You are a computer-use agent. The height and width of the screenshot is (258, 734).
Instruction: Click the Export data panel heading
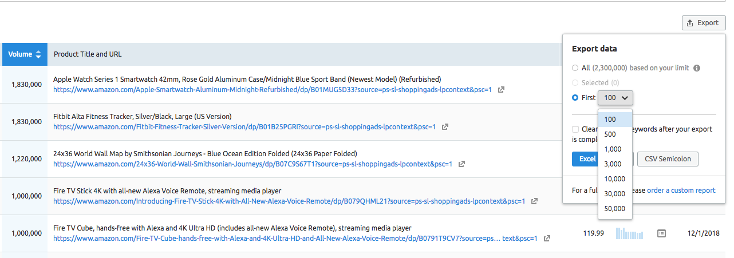[594, 49]
